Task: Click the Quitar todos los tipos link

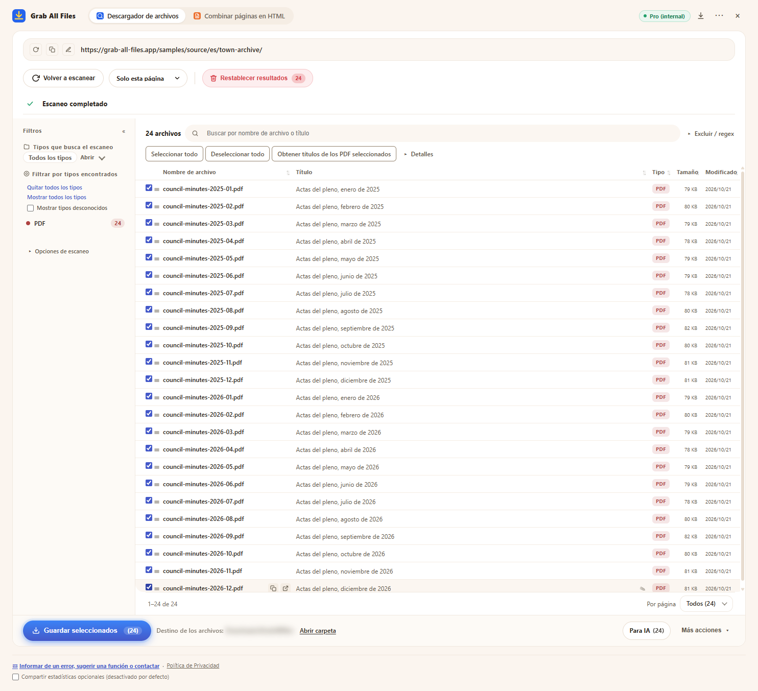Action: pos(55,187)
